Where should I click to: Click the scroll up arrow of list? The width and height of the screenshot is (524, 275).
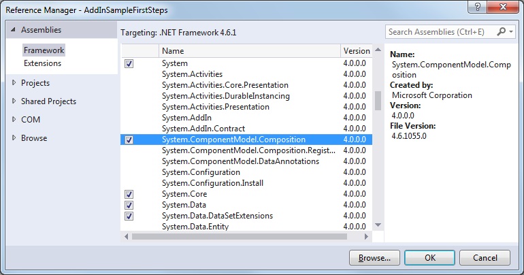[378, 50]
